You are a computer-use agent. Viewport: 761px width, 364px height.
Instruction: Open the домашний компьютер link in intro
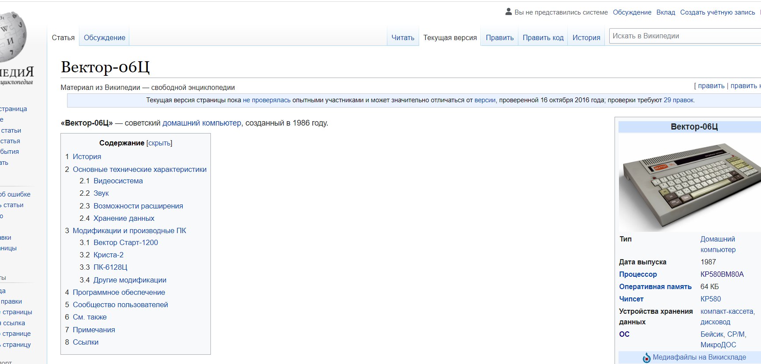(202, 123)
